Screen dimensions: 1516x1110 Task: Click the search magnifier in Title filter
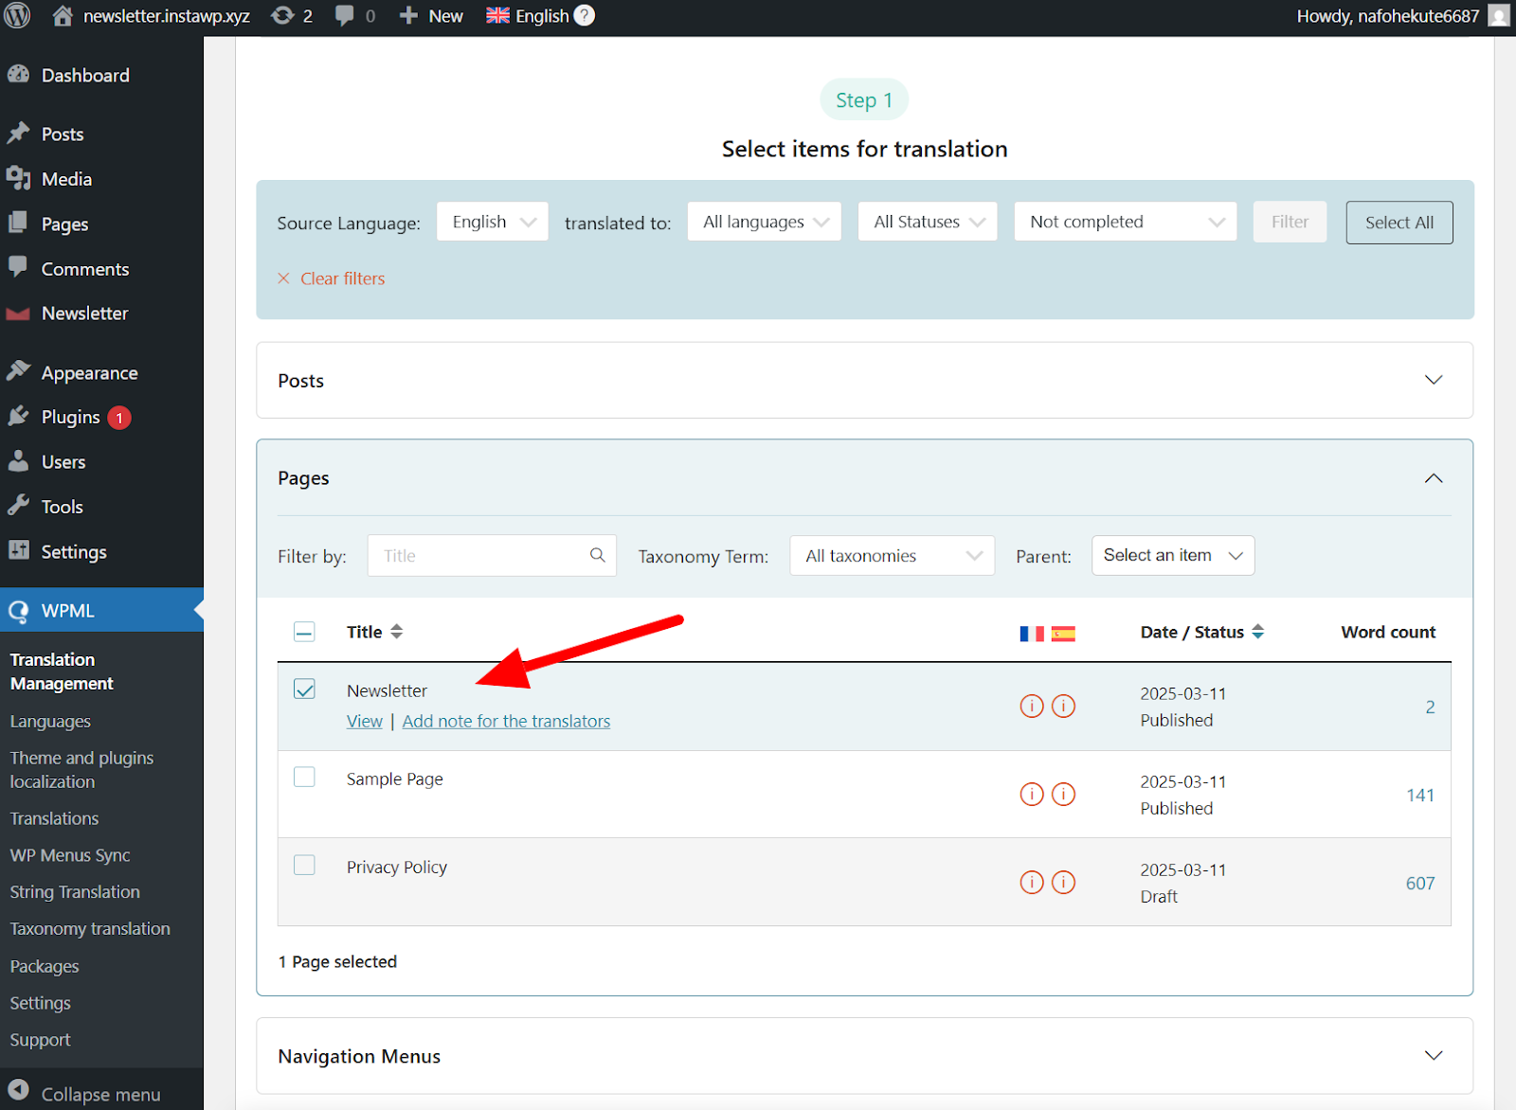click(597, 555)
